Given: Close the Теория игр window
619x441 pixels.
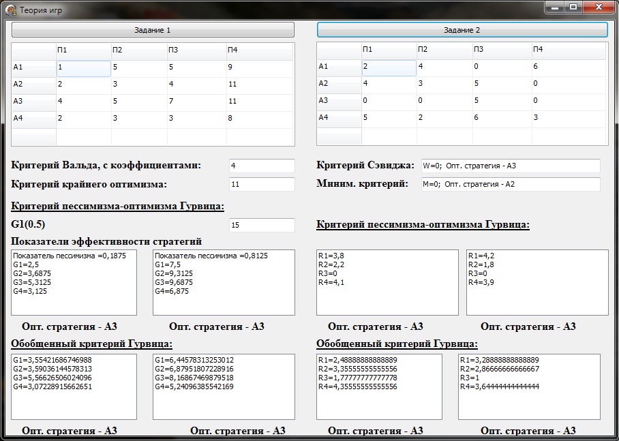Looking at the screenshot, I should tap(599, 7).
